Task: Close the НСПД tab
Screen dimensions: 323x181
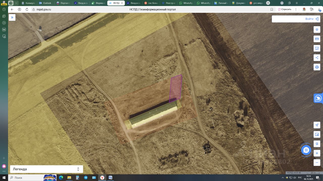Action: click(x=122, y=3)
